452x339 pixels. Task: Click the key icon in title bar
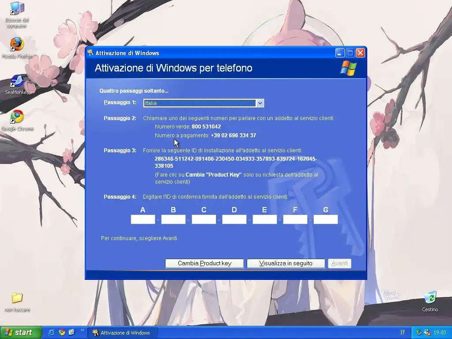click(x=90, y=53)
